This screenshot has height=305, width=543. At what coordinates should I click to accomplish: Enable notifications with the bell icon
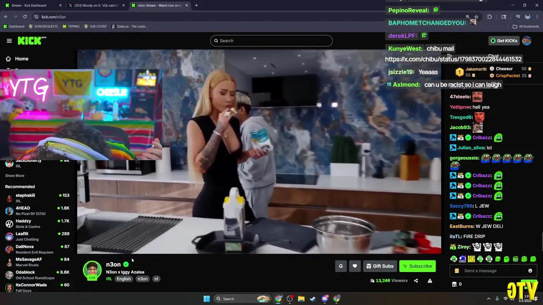pyautogui.click(x=341, y=266)
